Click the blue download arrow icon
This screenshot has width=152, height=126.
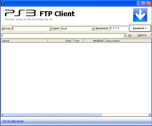tap(140, 15)
